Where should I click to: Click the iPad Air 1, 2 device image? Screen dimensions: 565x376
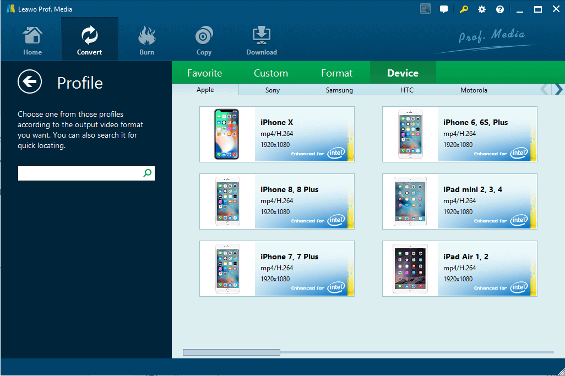coord(410,269)
